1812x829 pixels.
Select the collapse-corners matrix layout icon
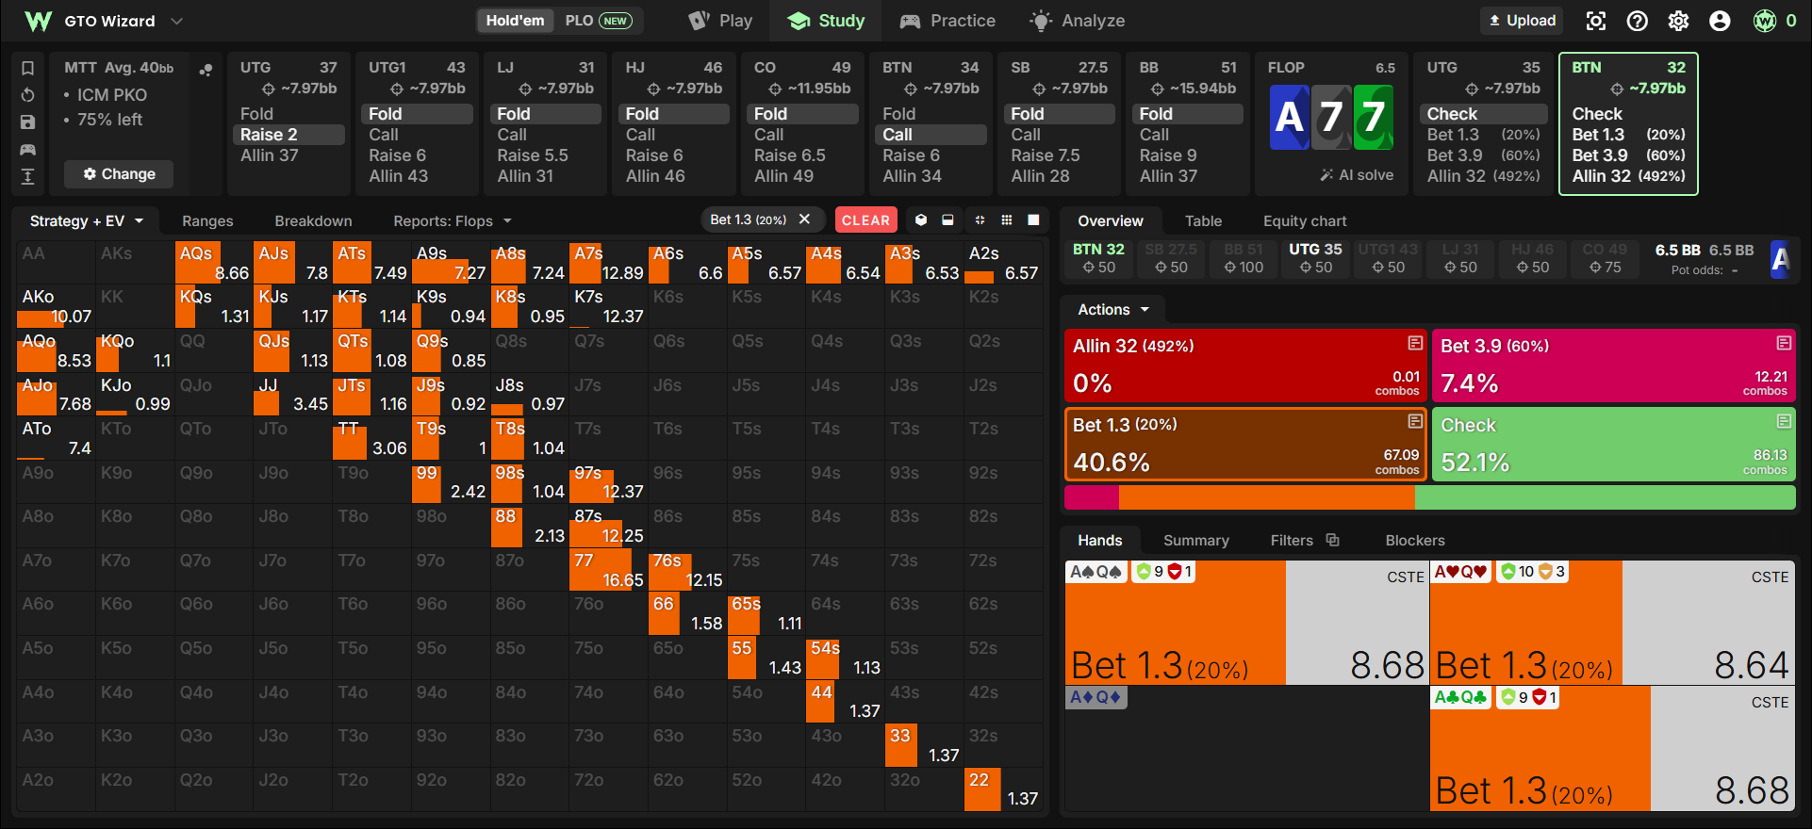980,219
